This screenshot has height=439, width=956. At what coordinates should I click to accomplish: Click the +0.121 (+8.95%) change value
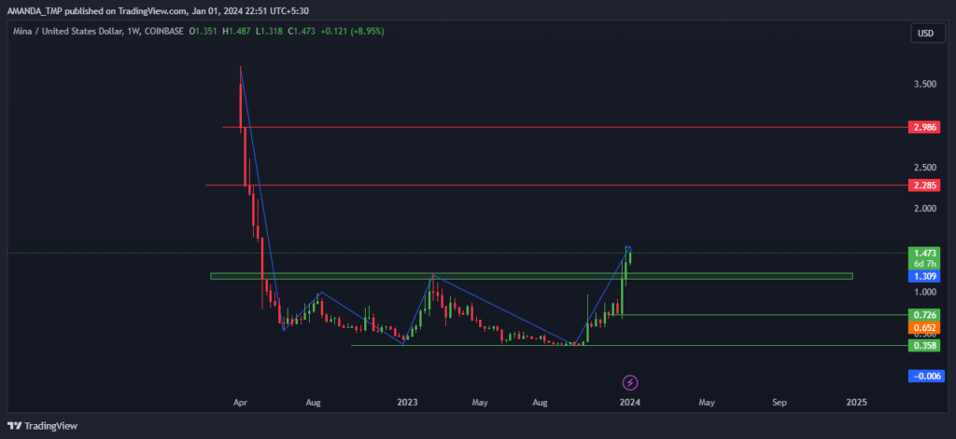tap(354, 31)
